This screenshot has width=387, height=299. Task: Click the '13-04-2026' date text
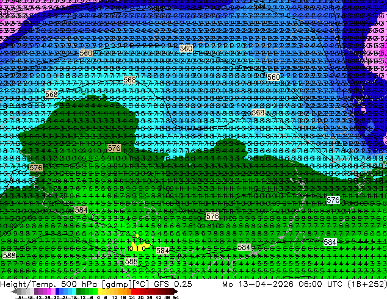(266, 284)
